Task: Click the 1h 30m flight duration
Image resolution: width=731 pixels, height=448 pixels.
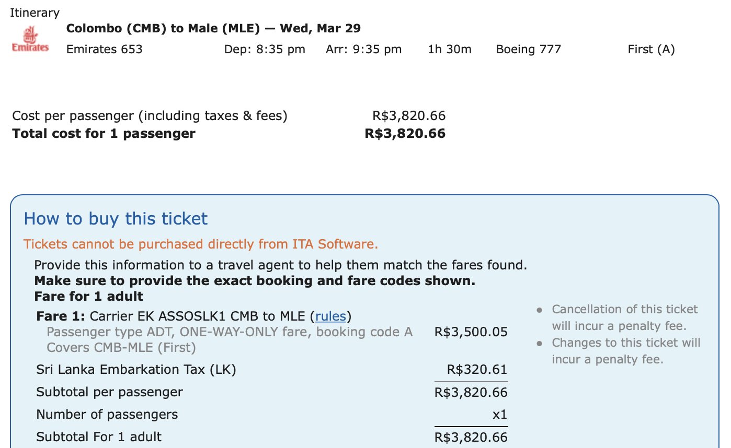Action: coord(450,50)
